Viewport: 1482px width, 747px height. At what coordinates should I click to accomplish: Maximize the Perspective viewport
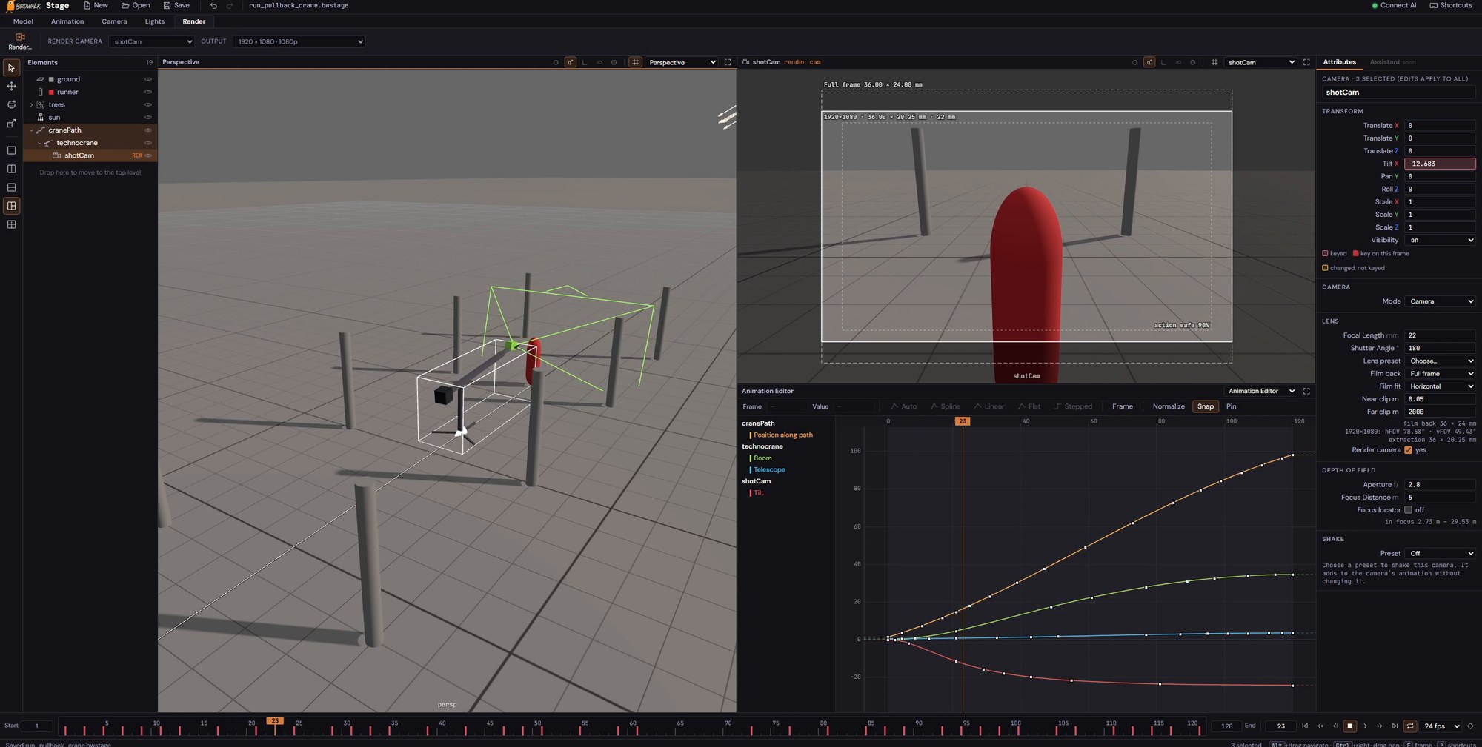728,62
